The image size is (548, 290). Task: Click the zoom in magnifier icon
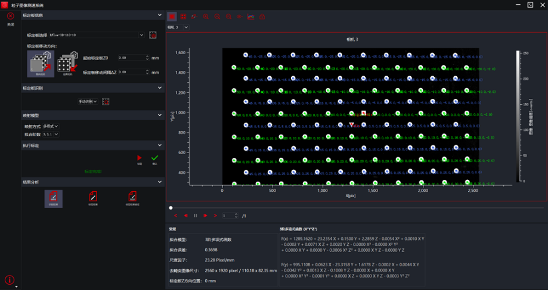pos(206,17)
